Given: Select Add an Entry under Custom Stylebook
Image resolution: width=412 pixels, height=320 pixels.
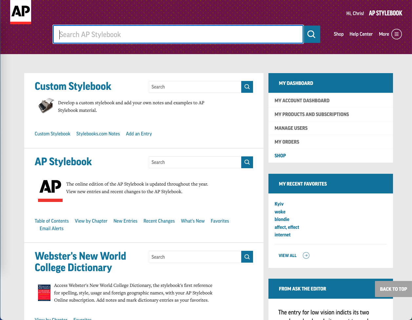Looking at the screenshot, I should (x=139, y=133).
